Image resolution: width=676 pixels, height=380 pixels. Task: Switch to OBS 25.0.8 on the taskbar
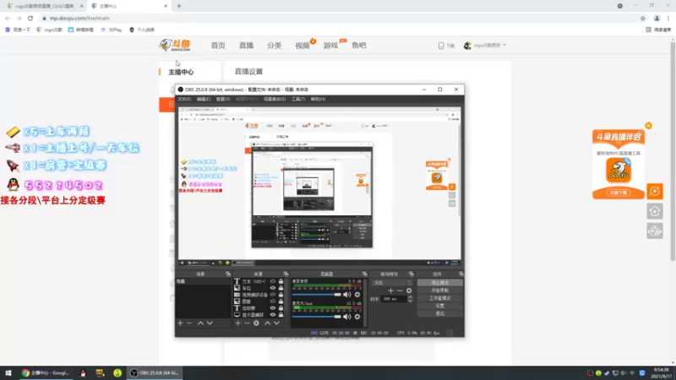pyautogui.click(x=155, y=373)
